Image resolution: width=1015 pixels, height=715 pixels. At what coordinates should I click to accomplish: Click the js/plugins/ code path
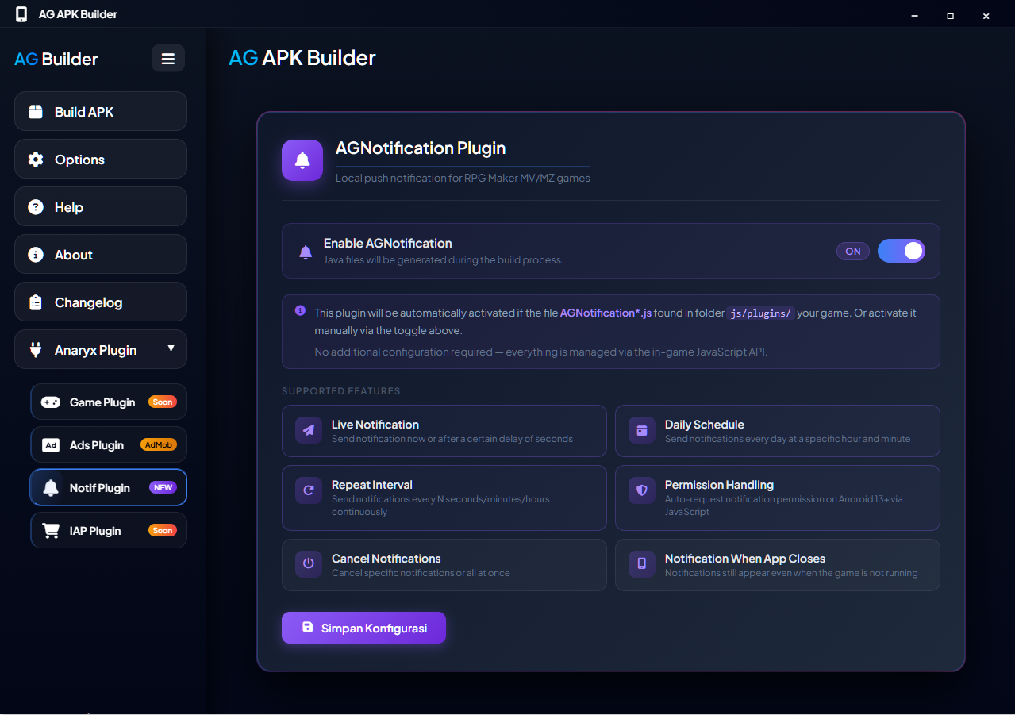pos(760,313)
